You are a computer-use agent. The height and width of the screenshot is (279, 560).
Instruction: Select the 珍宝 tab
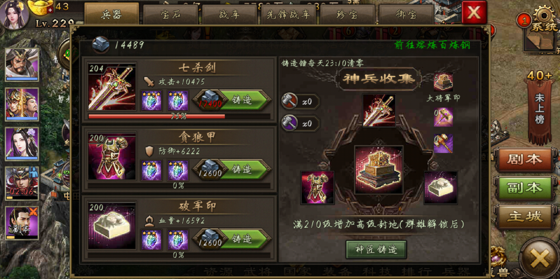pos(347,15)
